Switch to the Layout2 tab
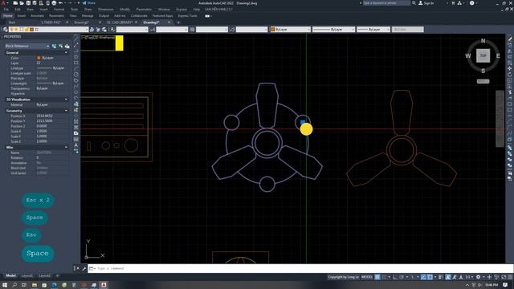Image resolution: width=514 pixels, height=289 pixels. coord(45,275)
